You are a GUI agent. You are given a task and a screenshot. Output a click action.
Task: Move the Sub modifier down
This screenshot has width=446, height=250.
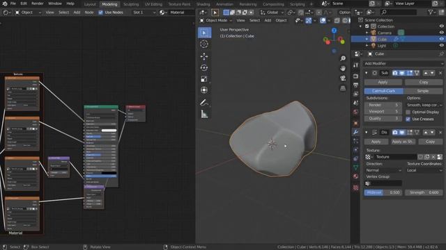[432, 73]
